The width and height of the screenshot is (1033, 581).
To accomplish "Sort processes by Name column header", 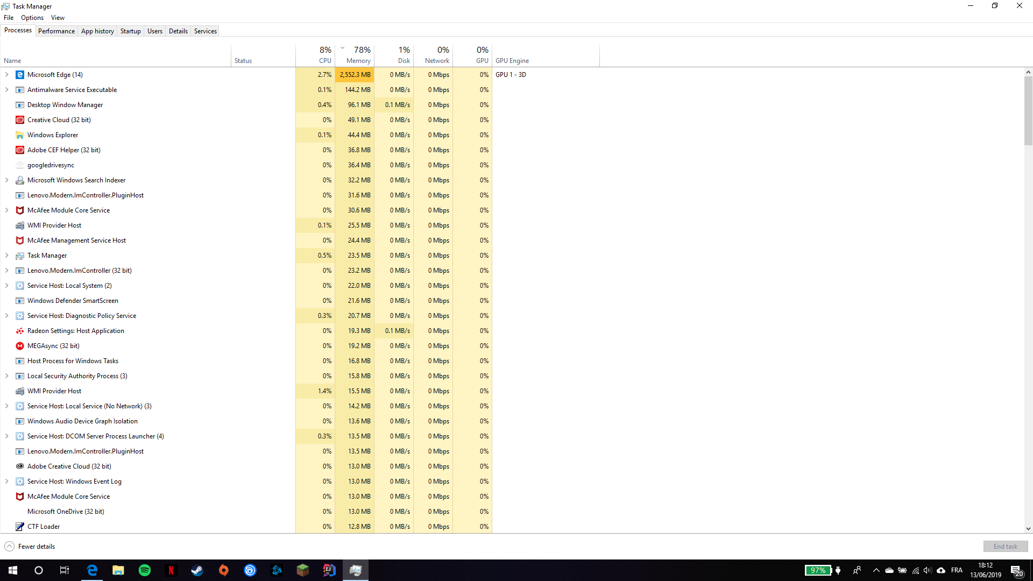I will [x=116, y=55].
